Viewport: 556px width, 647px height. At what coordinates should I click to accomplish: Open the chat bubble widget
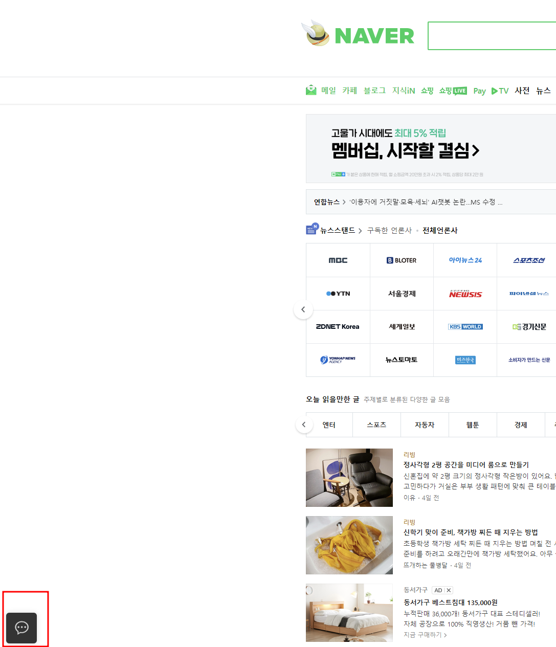coord(21,628)
